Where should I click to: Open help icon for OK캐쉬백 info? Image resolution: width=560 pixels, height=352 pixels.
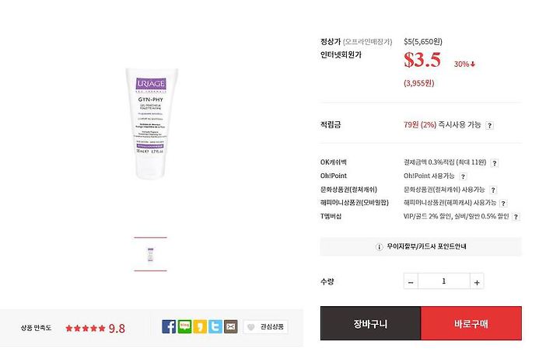click(495, 163)
